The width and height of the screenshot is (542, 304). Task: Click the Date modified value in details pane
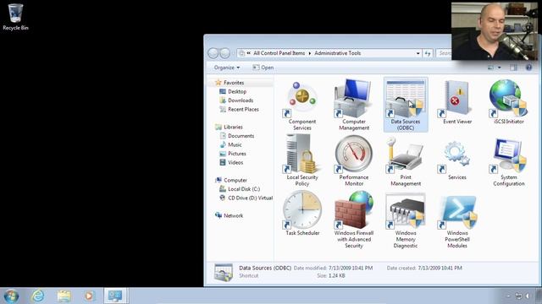(x=351, y=269)
